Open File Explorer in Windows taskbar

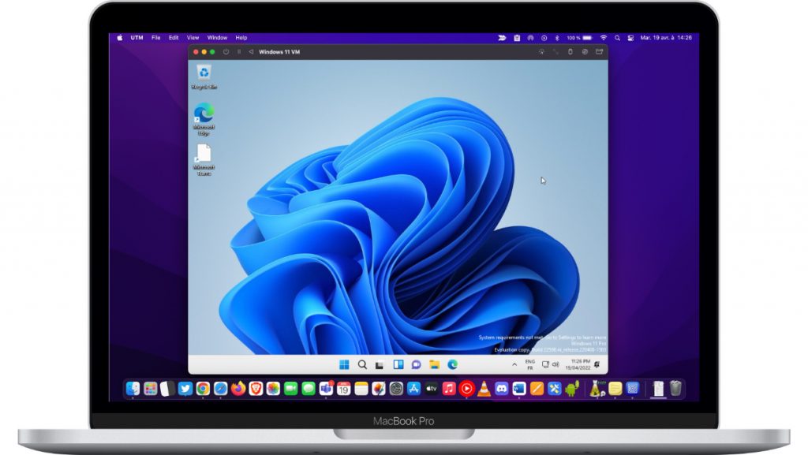pos(434,364)
